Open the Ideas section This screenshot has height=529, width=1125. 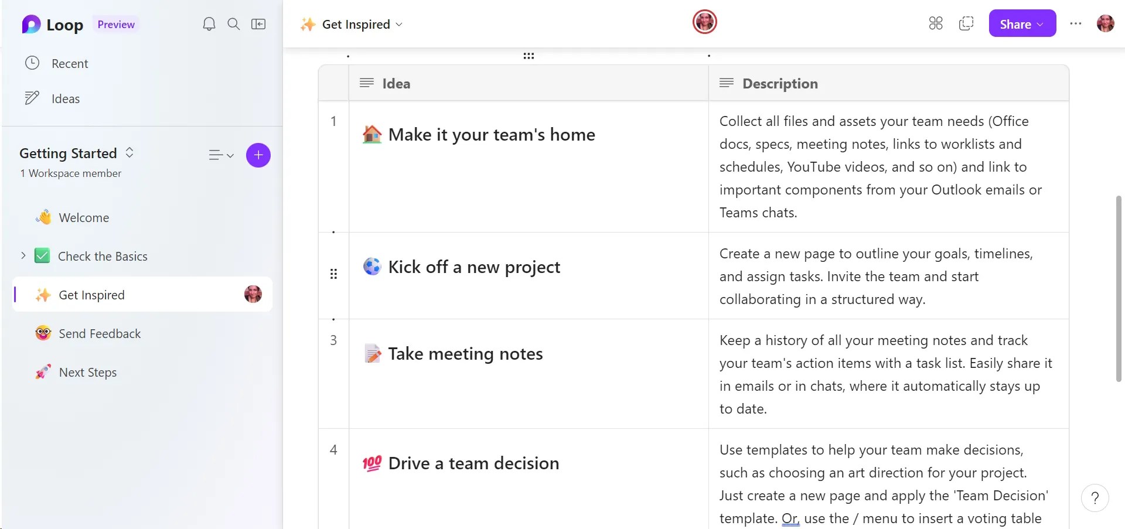[65, 98]
